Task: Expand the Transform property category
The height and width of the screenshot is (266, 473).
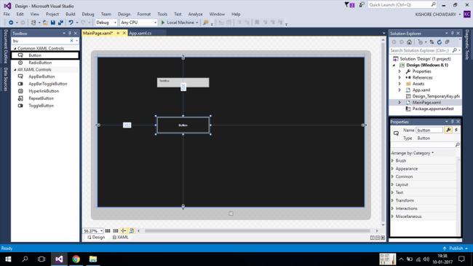Action: (x=393, y=200)
